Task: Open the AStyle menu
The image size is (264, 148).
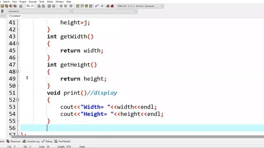Action: click(x=50, y=2)
